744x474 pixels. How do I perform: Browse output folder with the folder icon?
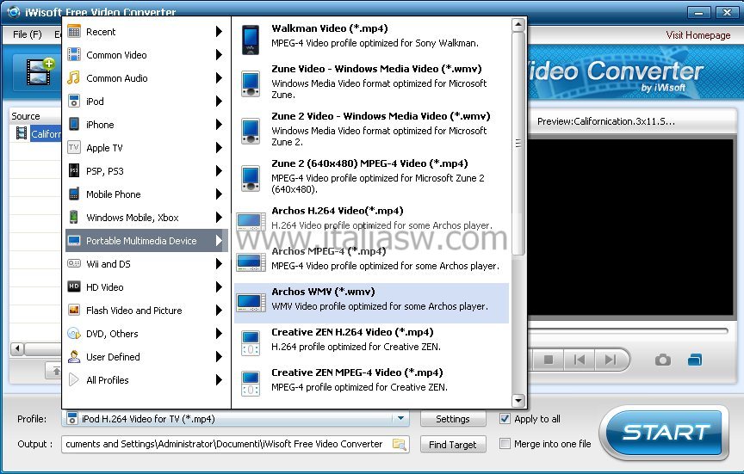coord(400,445)
